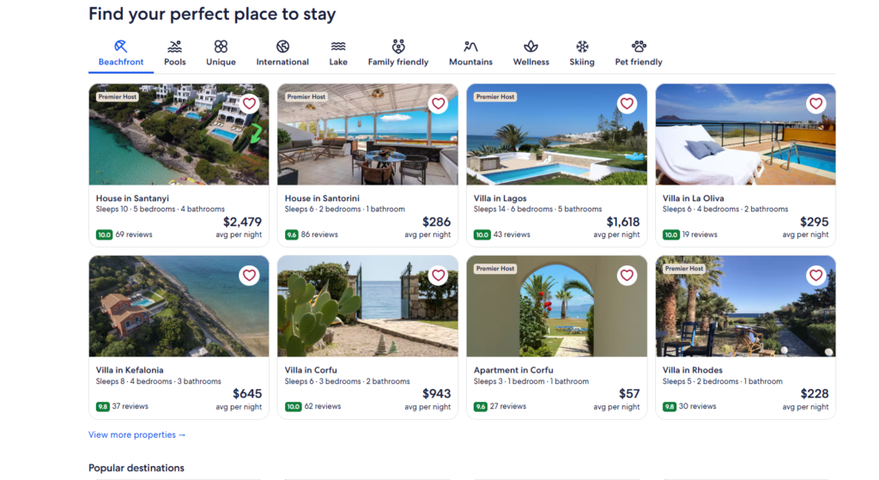Click the $2,479 price on Santanyi house
This screenshot has height=480, width=879.
(x=242, y=222)
